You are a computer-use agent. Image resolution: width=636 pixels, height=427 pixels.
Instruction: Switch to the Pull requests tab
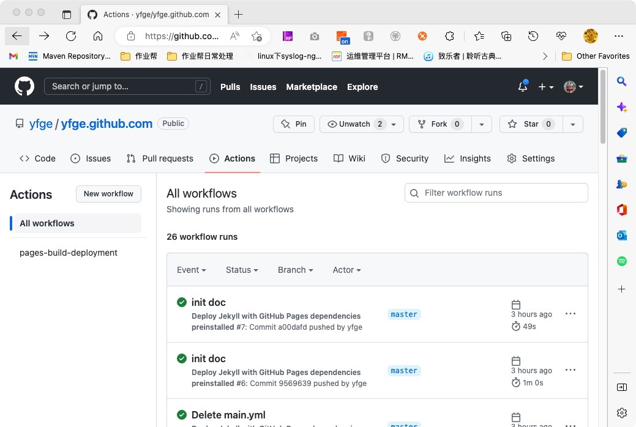[160, 158]
